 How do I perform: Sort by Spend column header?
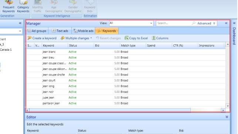[159, 46]
